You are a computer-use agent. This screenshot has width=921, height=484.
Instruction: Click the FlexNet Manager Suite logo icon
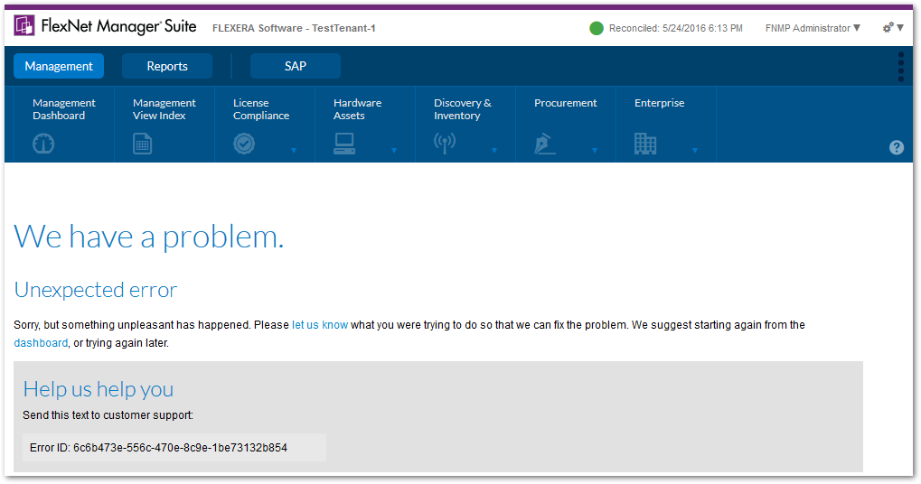click(x=24, y=26)
